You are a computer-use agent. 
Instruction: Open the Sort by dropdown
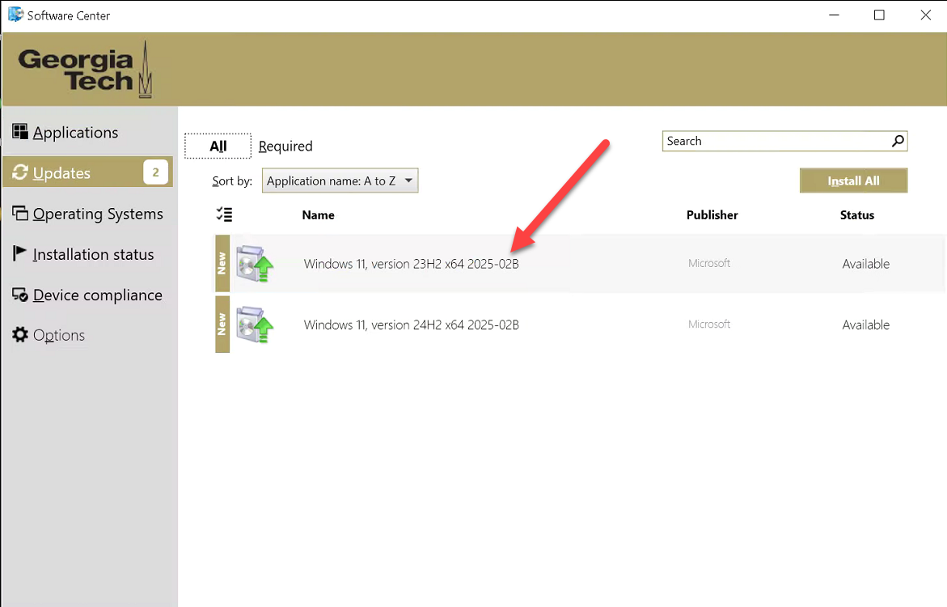pyautogui.click(x=340, y=180)
